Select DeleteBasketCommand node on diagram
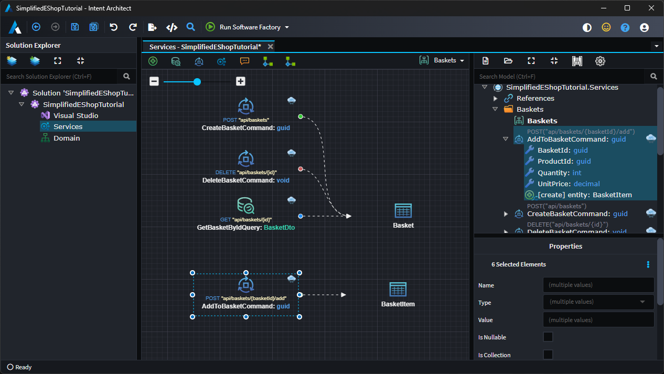 [x=245, y=166]
